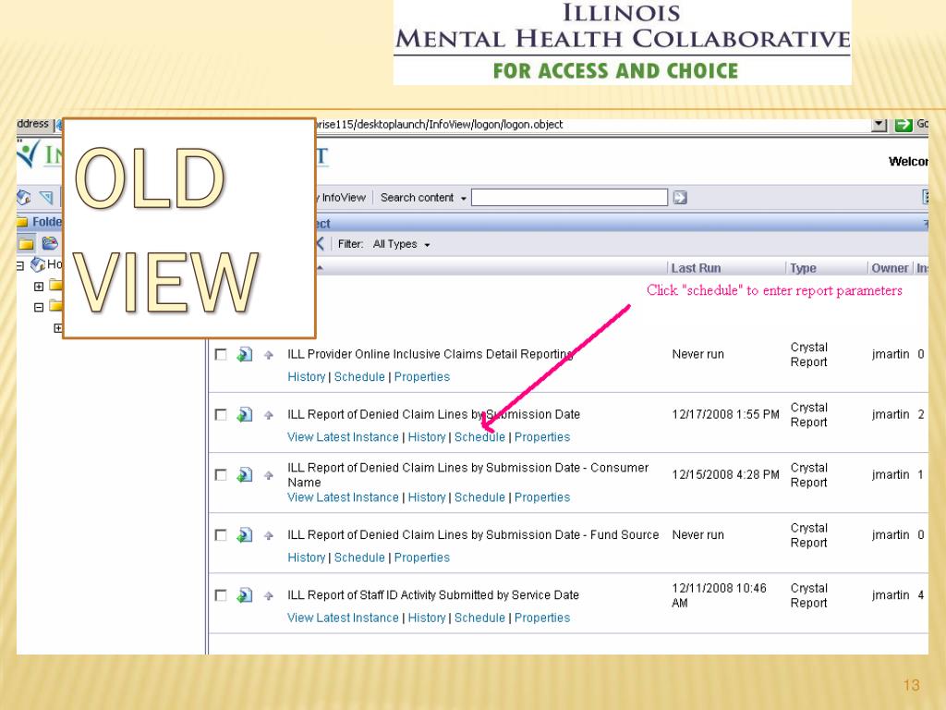Collapse the Home root tree node
Viewport: 946px width, 710px height.
(20, 265)
